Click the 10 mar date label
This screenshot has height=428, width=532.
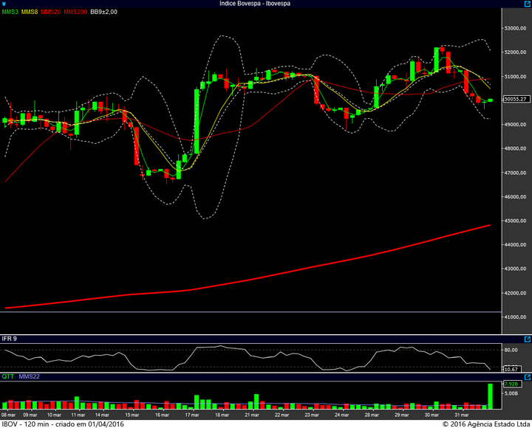tap(54, 415)
